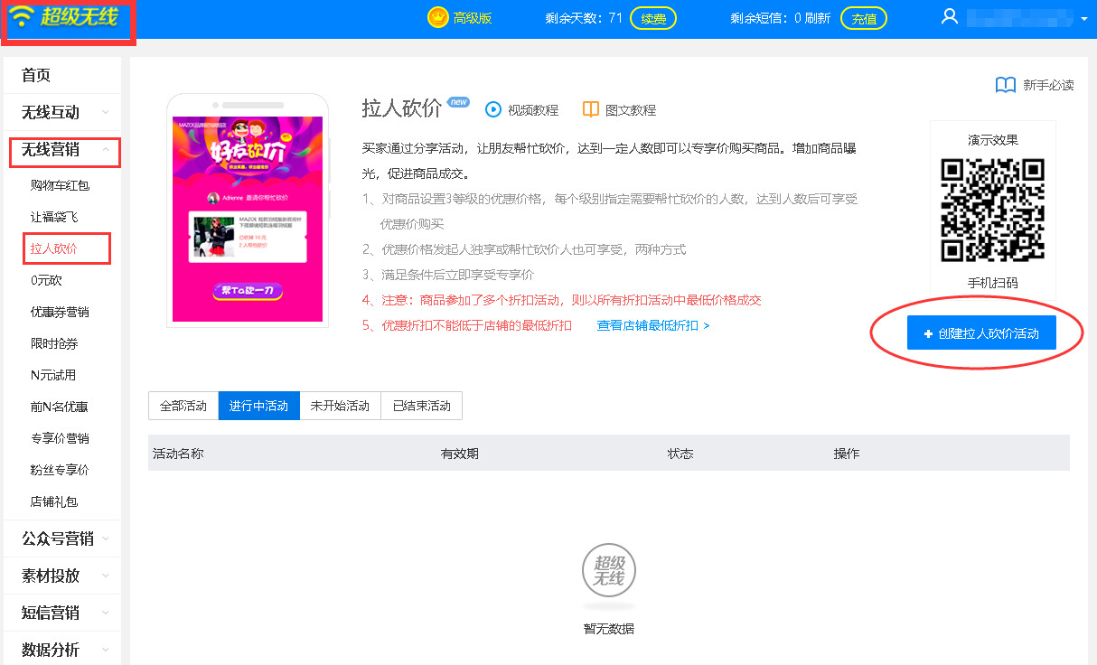Click the 有效期 column header
The width and height of the screenshot is (1097, 665).
tap(460, 454)
